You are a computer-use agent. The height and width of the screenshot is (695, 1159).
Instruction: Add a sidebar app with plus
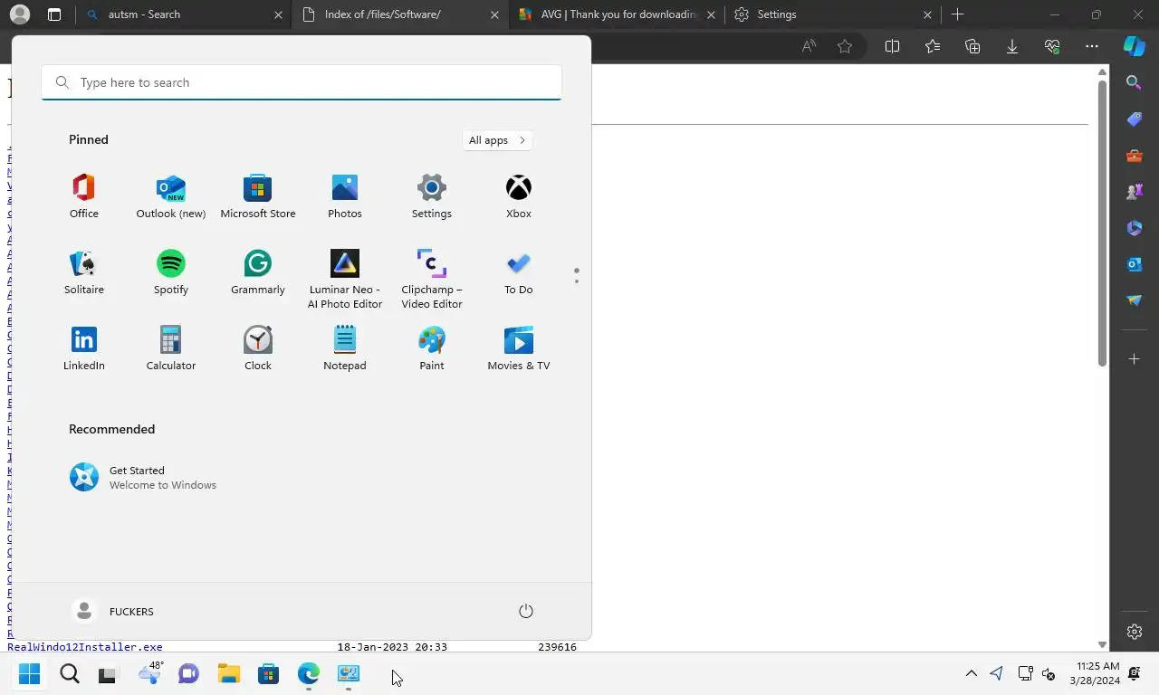[x=1134, y=359]
